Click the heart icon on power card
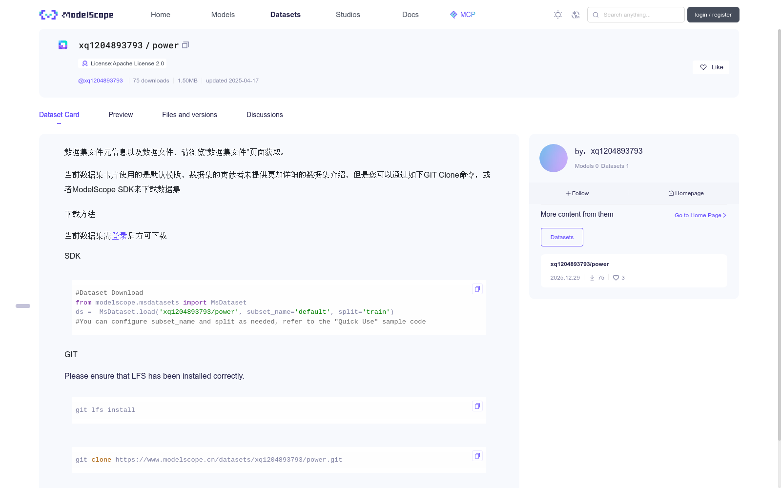Screen dimensions: 781x488 point(616,278)
